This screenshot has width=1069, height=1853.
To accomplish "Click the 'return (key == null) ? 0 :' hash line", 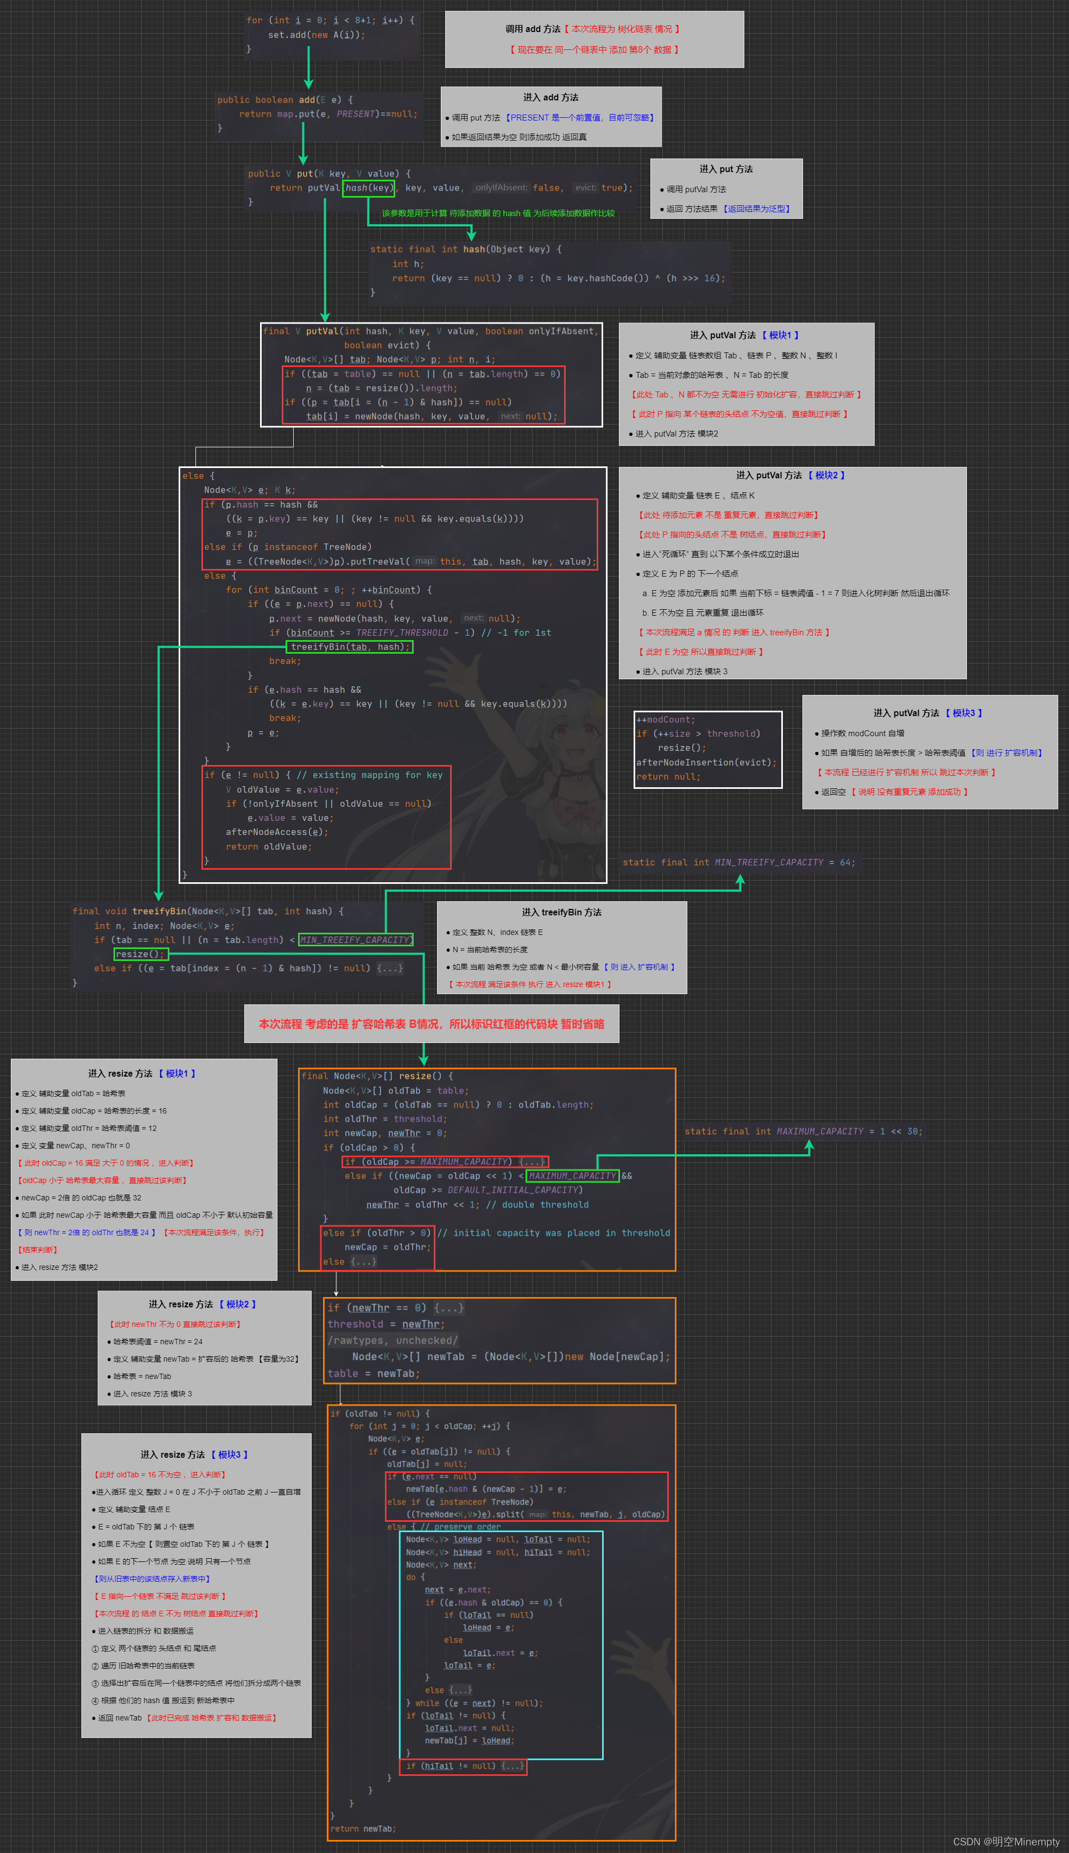I will pyautogui.click(x=558, y=278).
